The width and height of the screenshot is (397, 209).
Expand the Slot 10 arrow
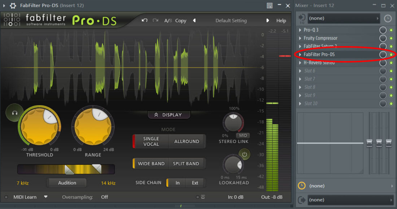(x=300, y=104)
